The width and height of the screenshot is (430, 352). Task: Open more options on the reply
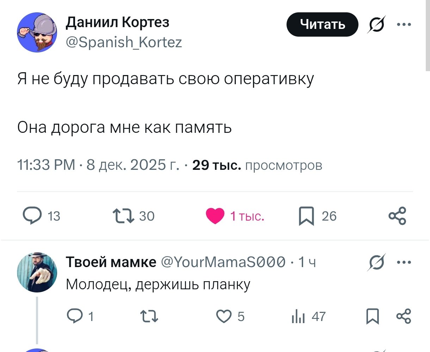point(404,262)
